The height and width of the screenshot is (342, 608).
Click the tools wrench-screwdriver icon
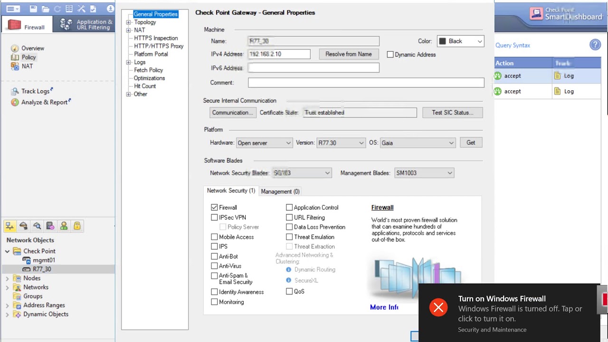pos(81,9)
